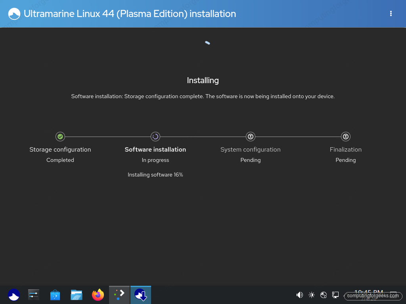Click the 'Software installation' step label
Image resolution: width=406 pixels, height=304 pixels.
pos(155,150)
